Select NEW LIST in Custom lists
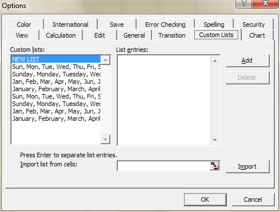This screenshot has height=212, width=280. [56, 59]
